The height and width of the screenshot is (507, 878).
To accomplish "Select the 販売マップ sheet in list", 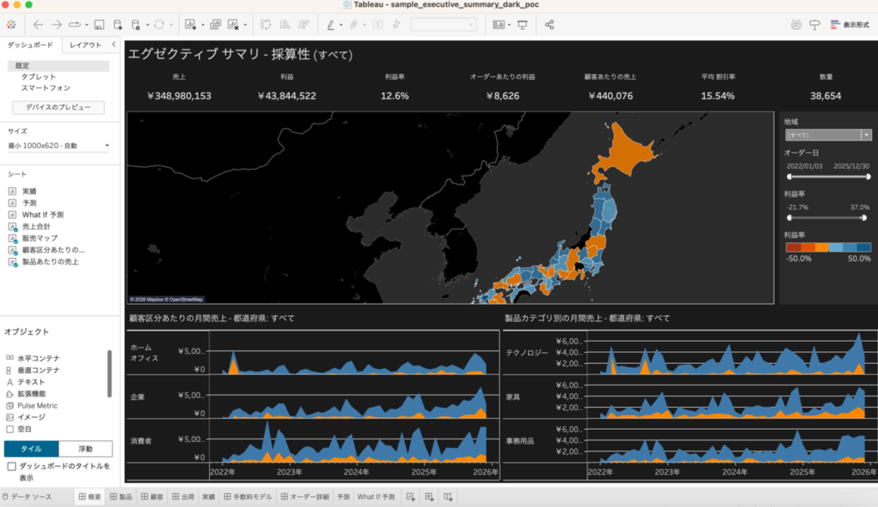I will [x=39, y=238].
